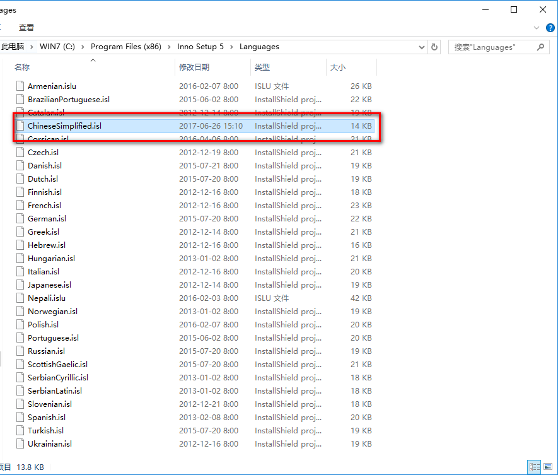Click the Danish.isl file icon
558x475 pixels.
click(x=20, y=165)
